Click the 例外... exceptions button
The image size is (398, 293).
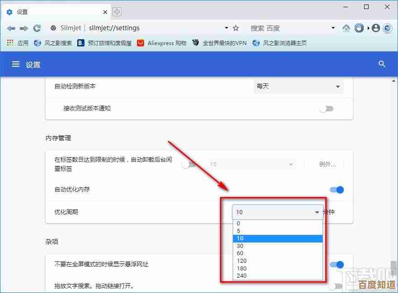(328, 164)
